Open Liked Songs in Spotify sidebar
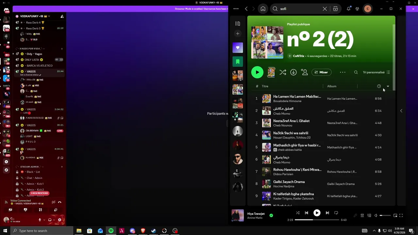 pos(238,48)
